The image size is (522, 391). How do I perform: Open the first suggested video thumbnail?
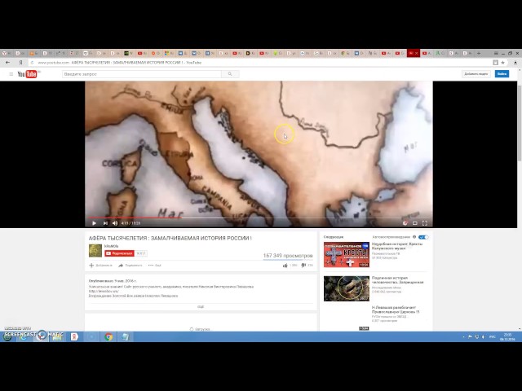[347, 254]
